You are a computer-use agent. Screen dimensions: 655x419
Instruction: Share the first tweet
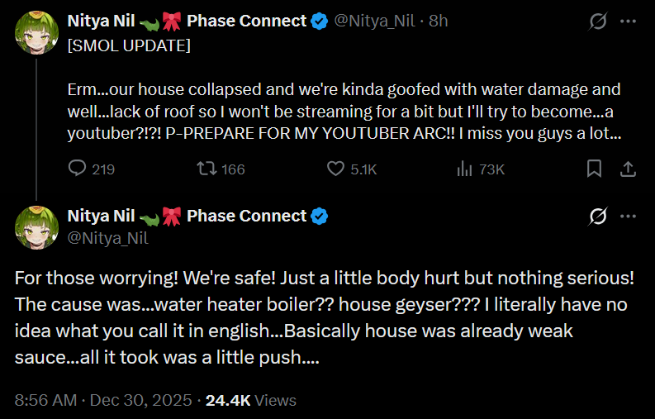627,169
